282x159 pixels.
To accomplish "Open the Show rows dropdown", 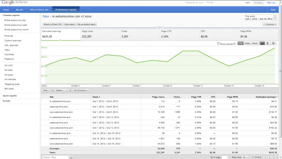I will pyautogui.click(x=245, y=157).
